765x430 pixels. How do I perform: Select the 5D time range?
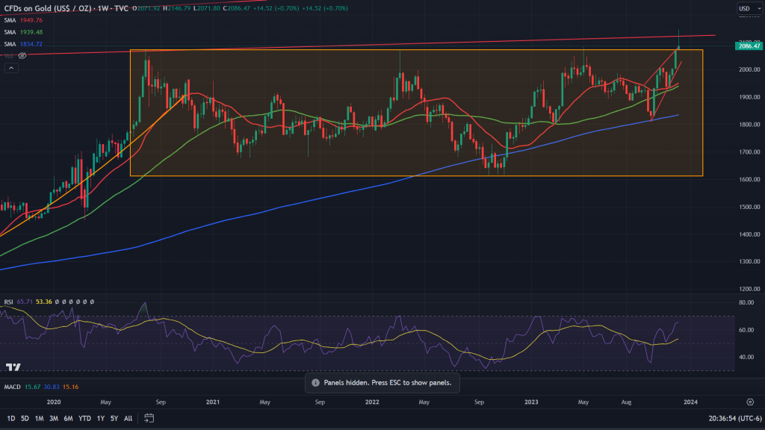[x=25, y=418]
